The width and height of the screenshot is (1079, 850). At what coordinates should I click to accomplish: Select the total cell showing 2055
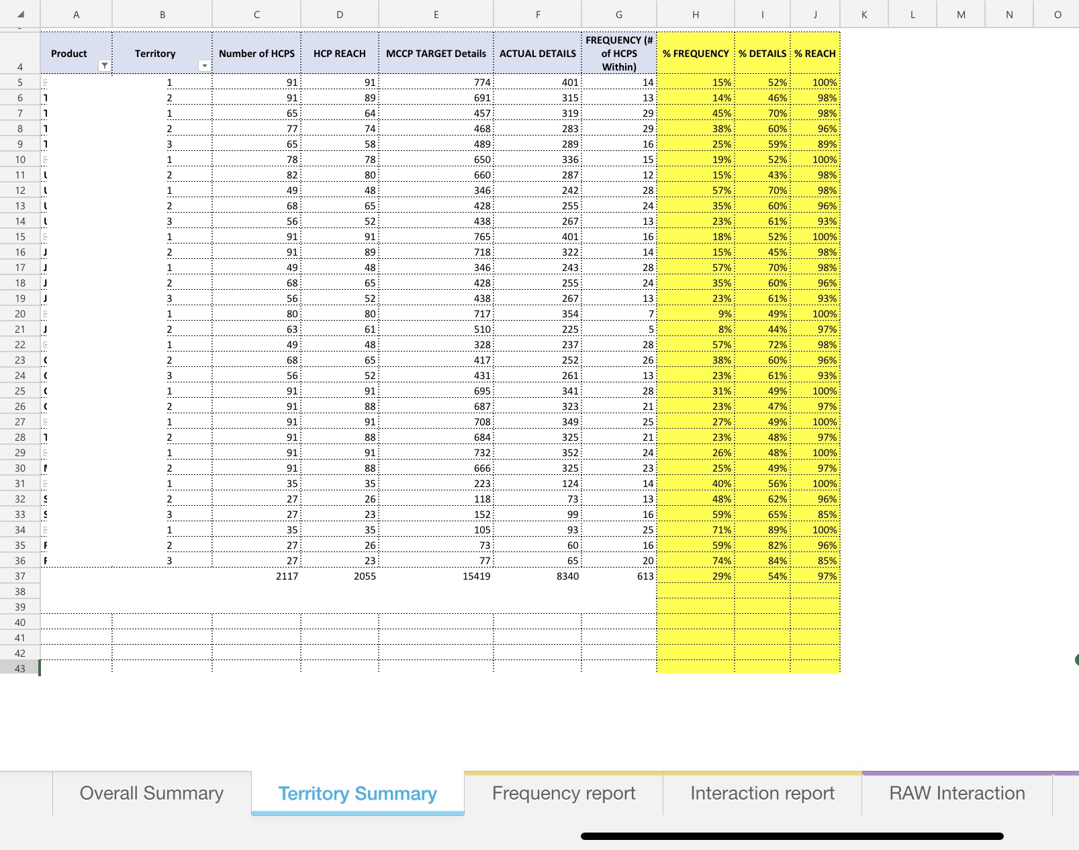click(x=340, y=576)
